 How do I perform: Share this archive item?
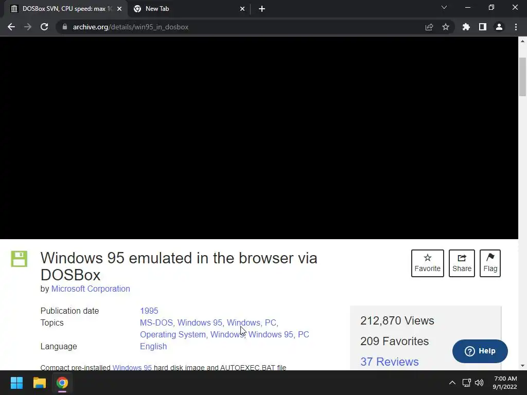462,263
